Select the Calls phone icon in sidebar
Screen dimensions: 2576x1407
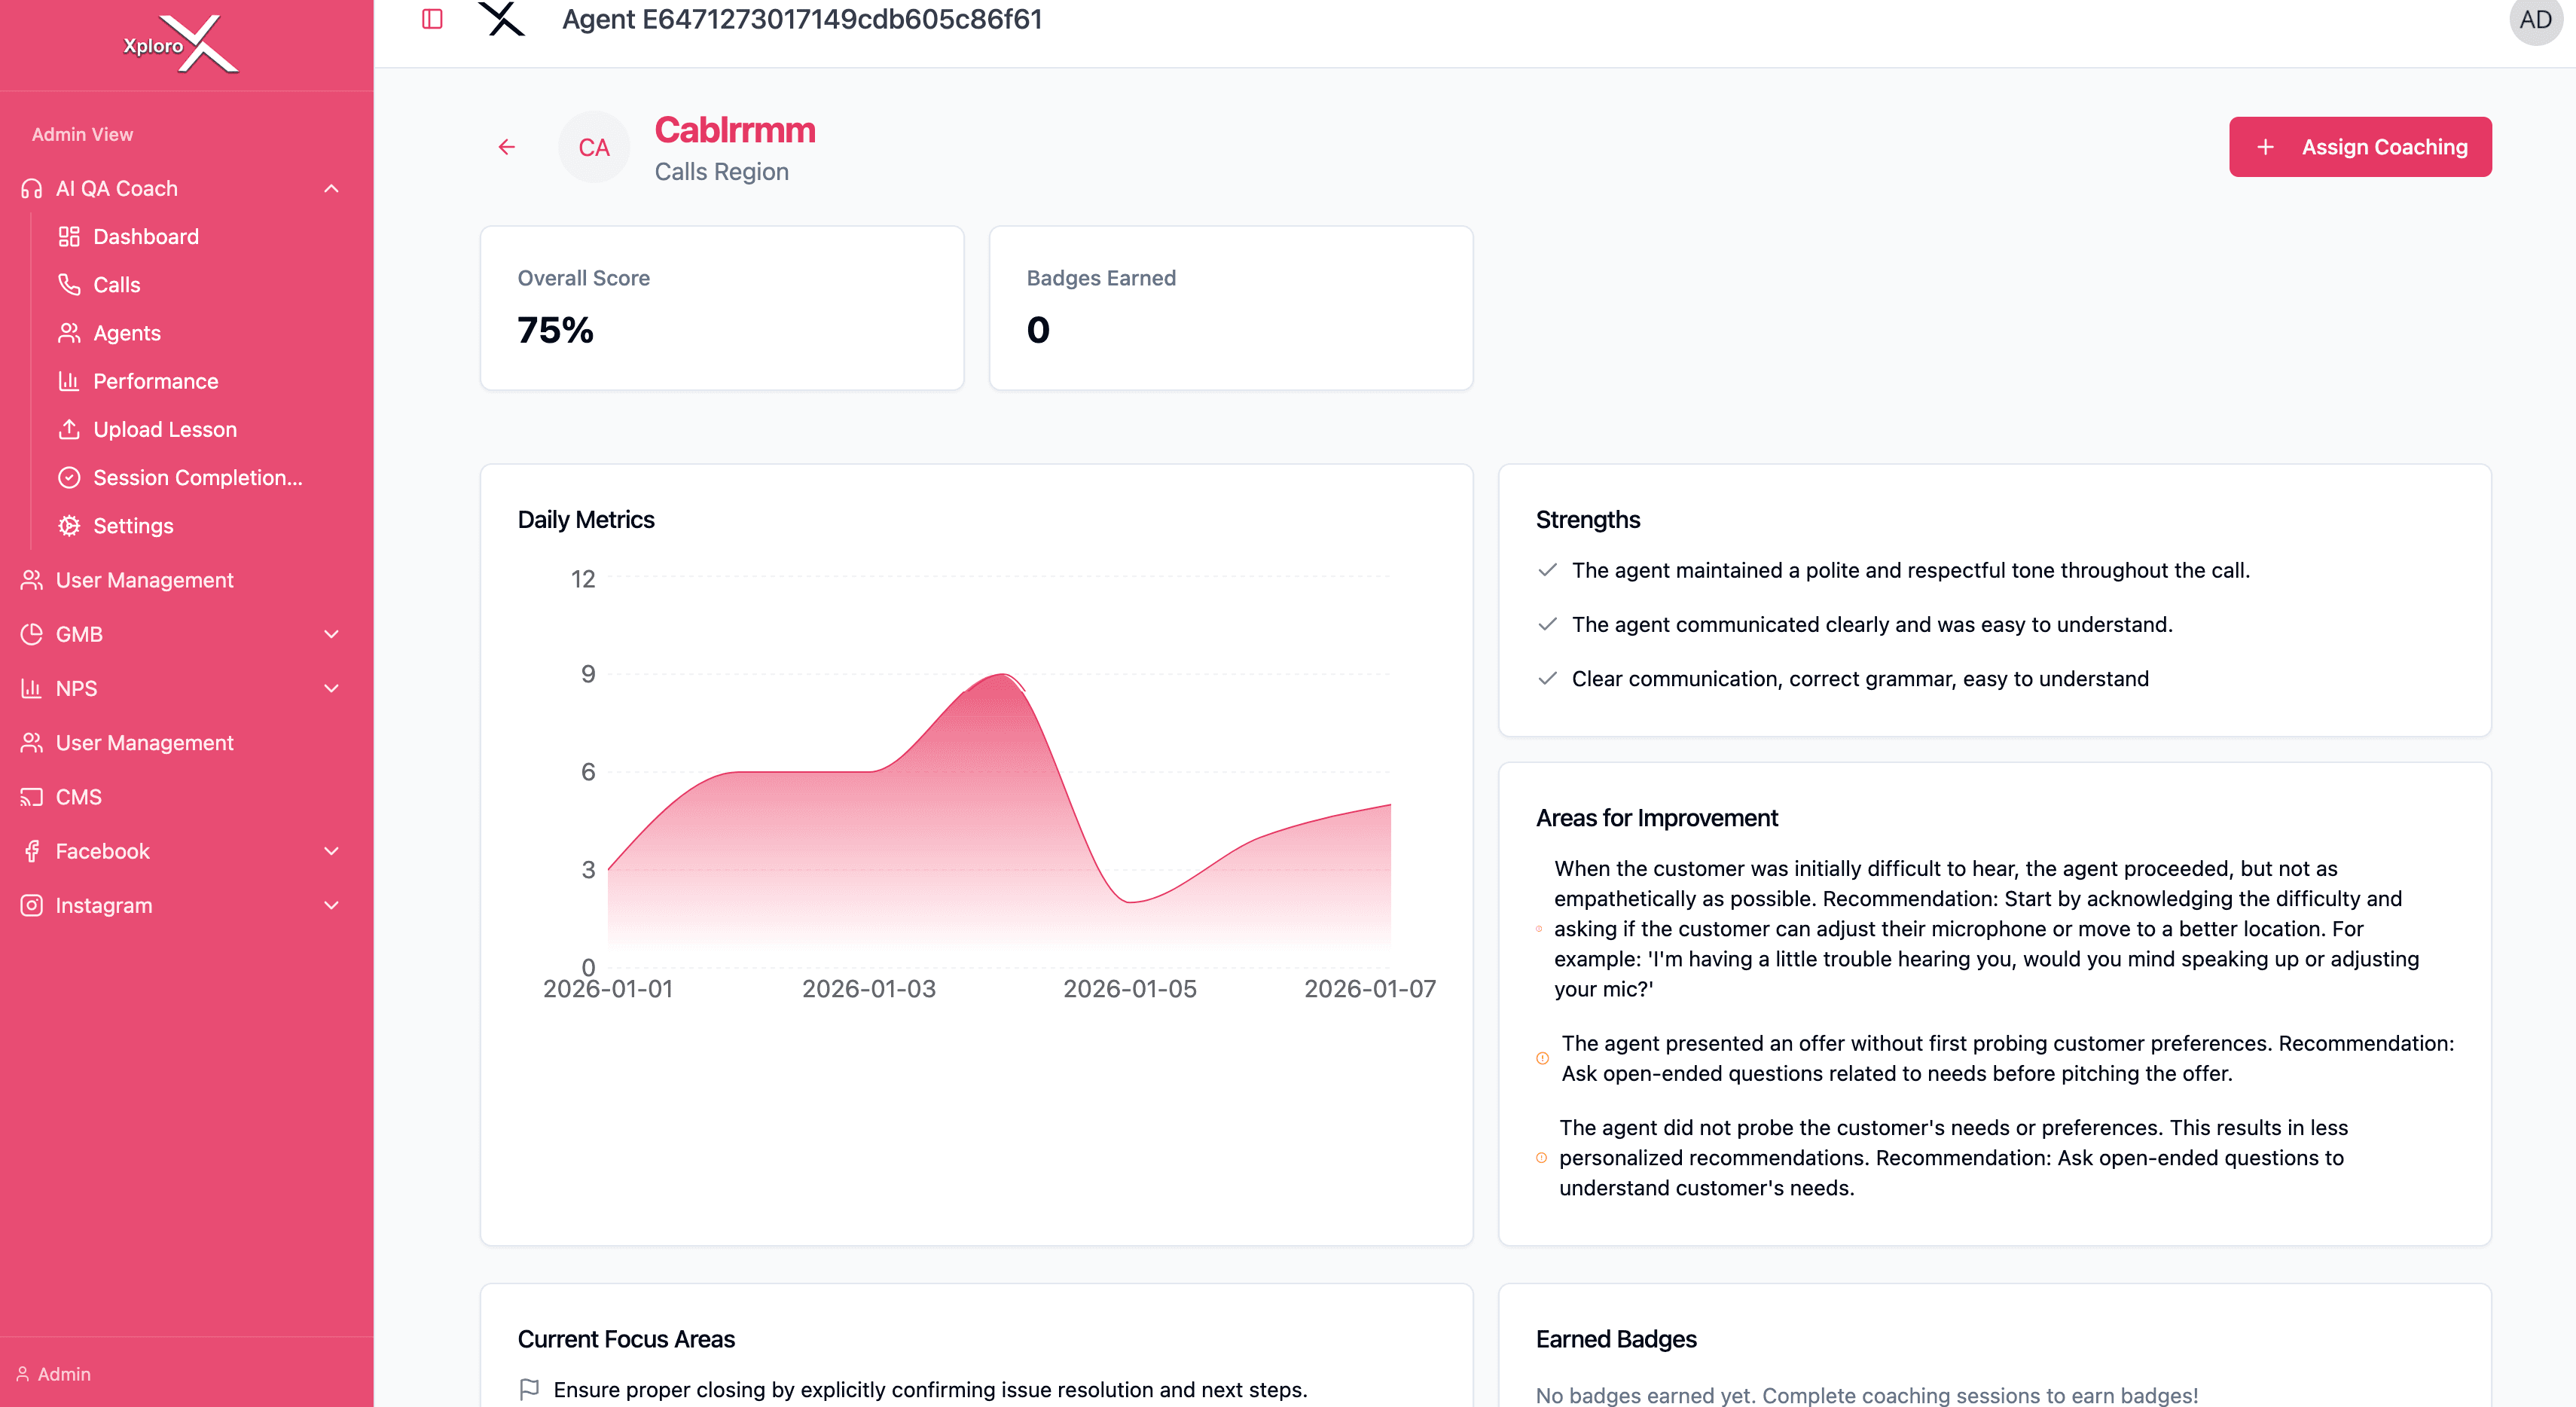click(x=68, y=284)
